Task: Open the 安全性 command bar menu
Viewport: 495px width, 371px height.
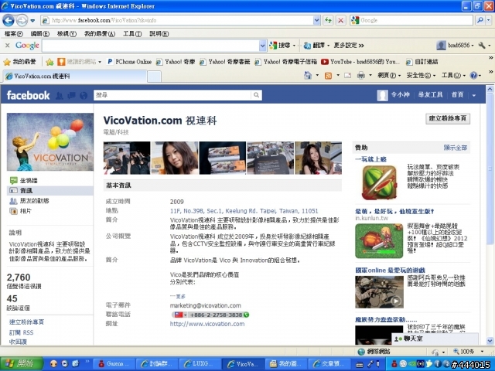Action: (421, 76)
